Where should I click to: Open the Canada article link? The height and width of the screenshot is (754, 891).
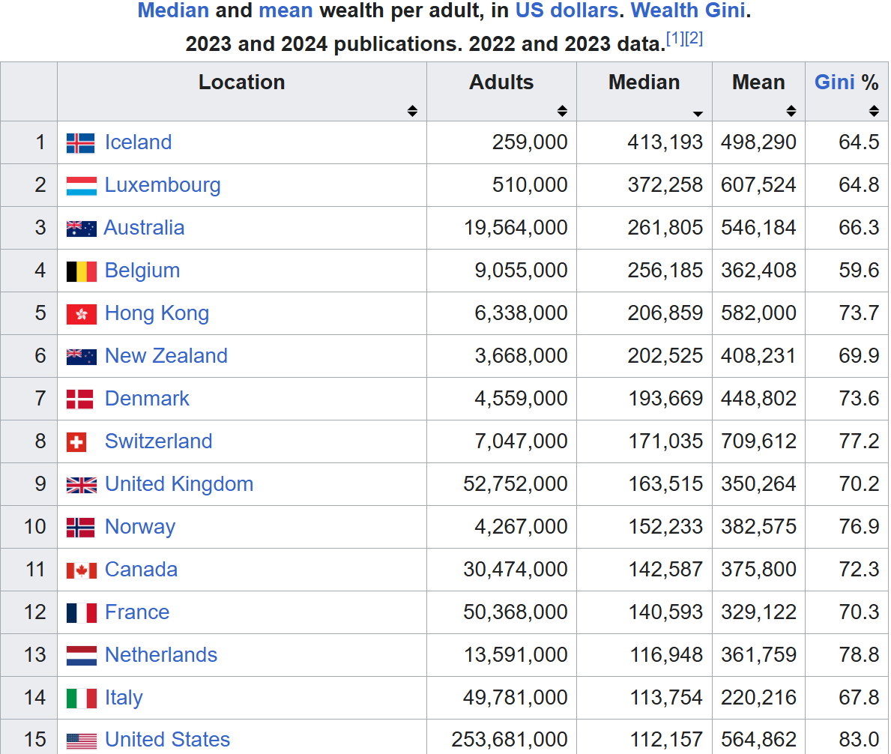tap(142, 570)
